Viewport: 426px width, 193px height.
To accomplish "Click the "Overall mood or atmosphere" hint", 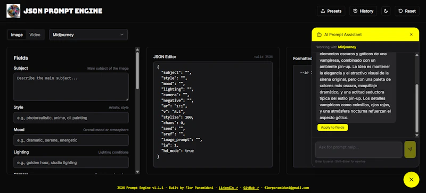I will [106, 130].
